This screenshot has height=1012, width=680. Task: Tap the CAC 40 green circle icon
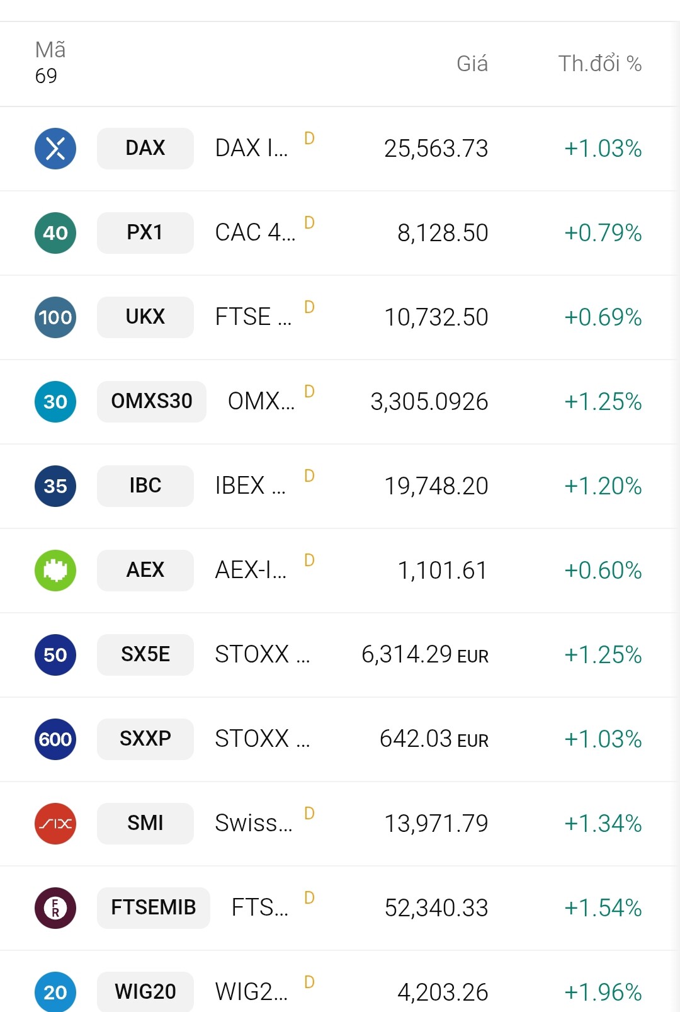55,233
